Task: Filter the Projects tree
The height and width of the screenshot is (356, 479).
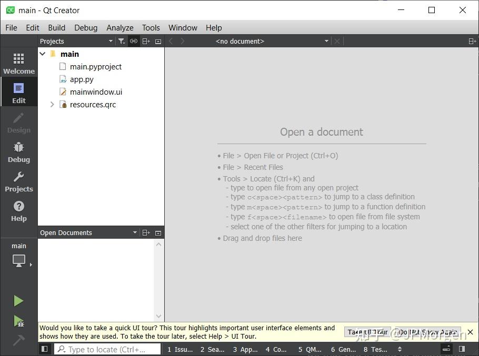Action: click(x=121, y=41)
